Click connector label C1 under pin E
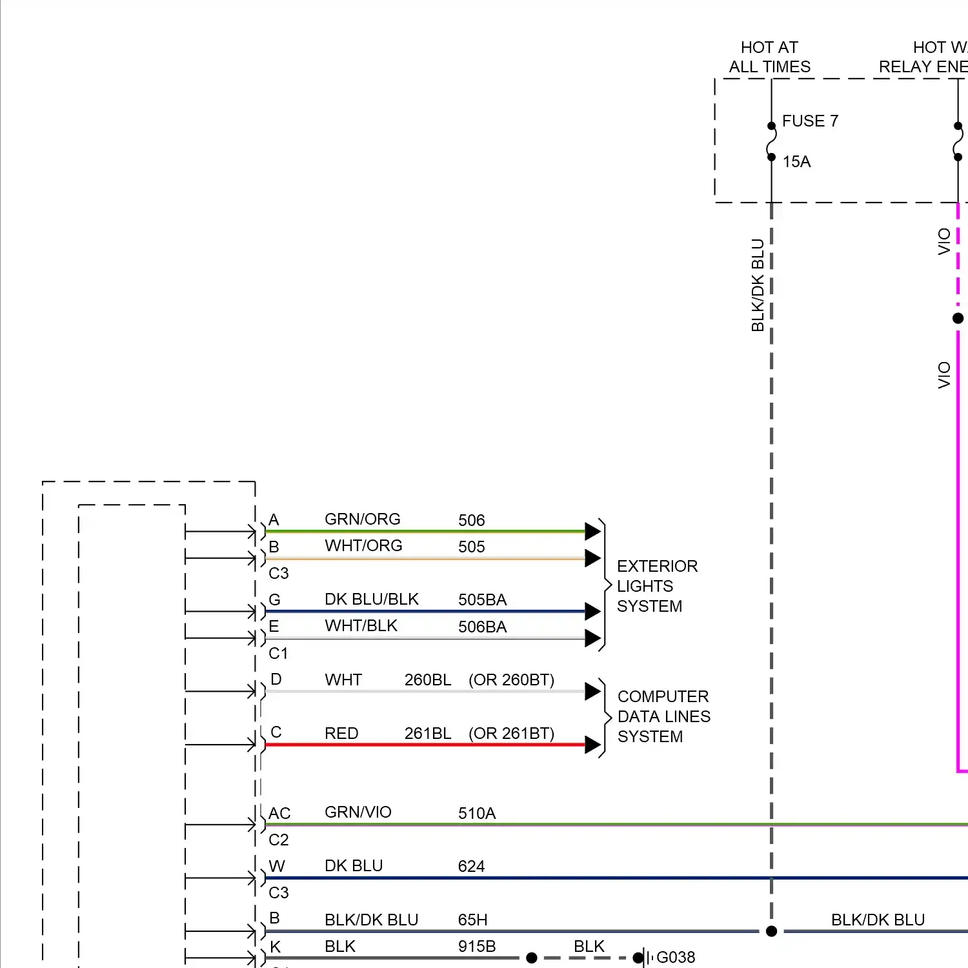Image resolution: width=968 pixels, height=968 pixels. [x=279, y=654]
